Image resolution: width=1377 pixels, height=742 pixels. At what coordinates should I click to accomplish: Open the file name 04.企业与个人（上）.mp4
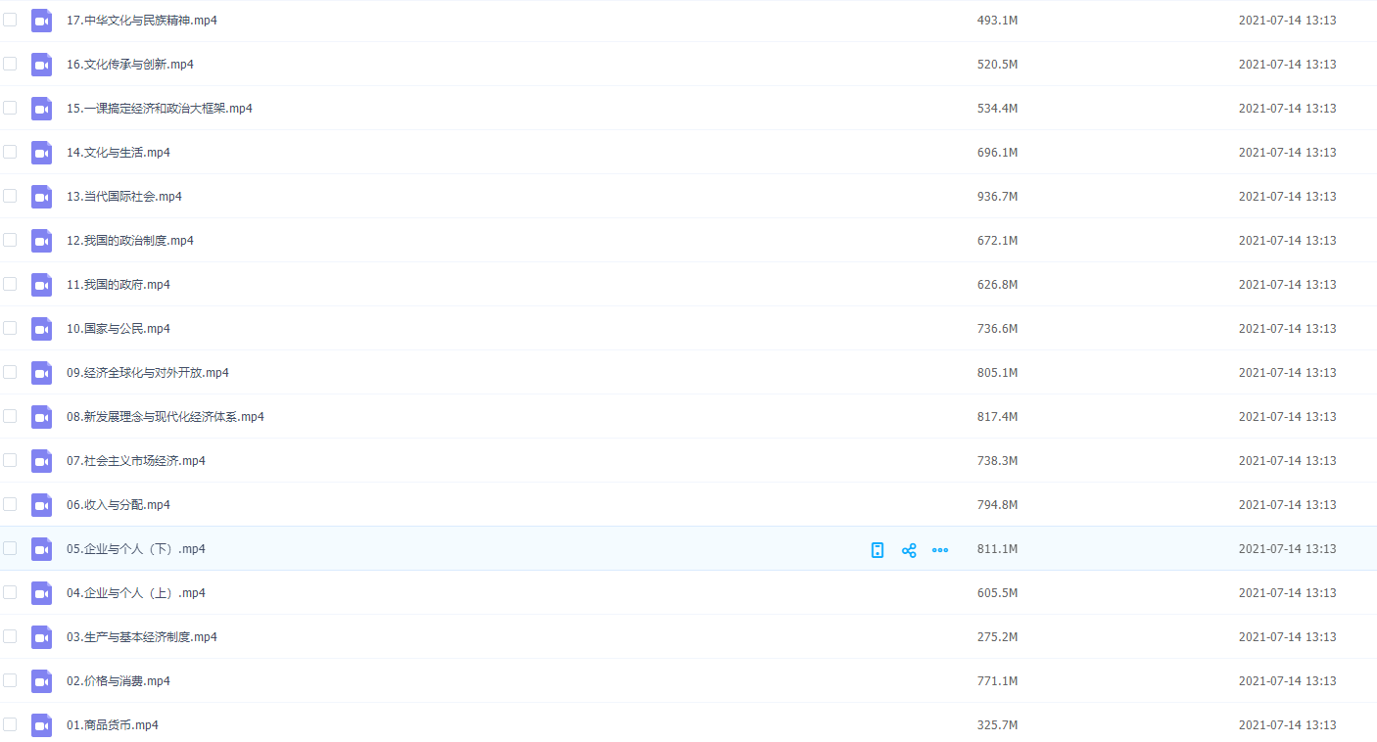point(136,593)
